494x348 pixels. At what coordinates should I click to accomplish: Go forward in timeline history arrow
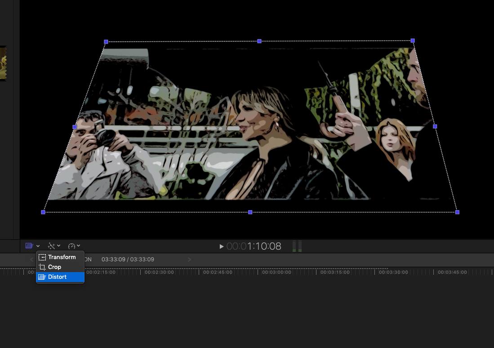pos(189,260)
